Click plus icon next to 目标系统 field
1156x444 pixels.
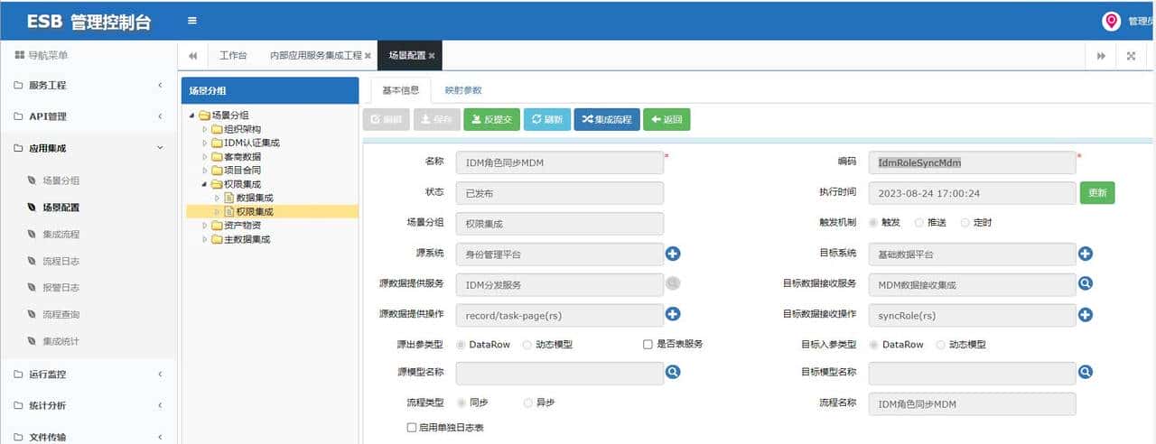click(1086, 254)
